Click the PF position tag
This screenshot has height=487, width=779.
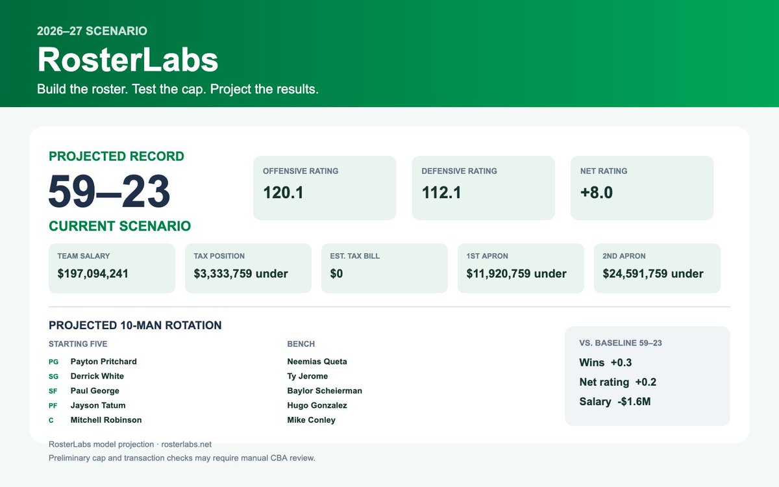[53, 406]
